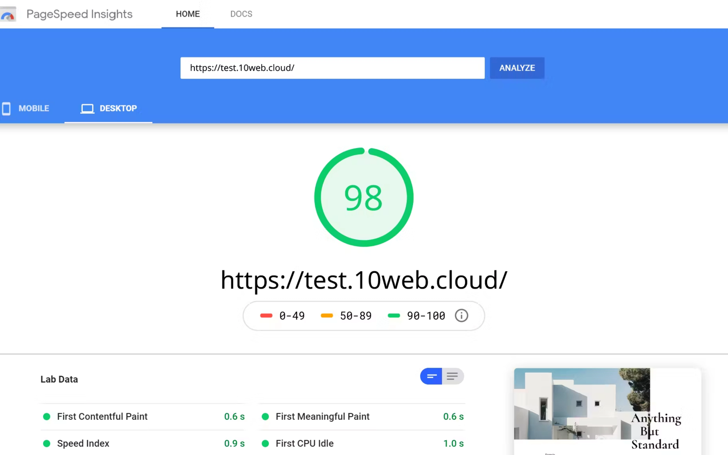Open the page screenshot thumbnail

pos(607,411)
